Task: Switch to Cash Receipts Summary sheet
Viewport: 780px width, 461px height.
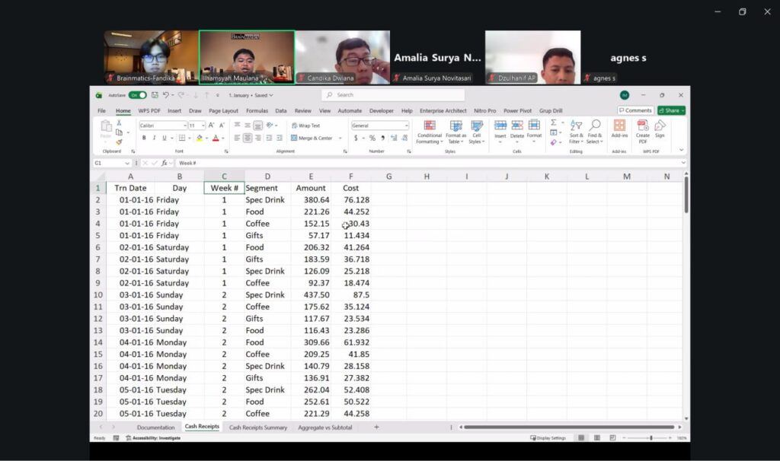Action: pyautogui.click(x=257, y=428)
